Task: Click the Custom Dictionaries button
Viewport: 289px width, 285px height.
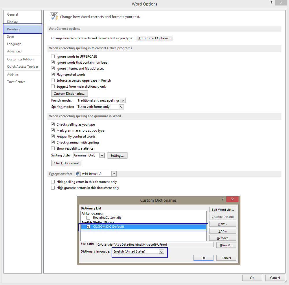Action: 69,94
